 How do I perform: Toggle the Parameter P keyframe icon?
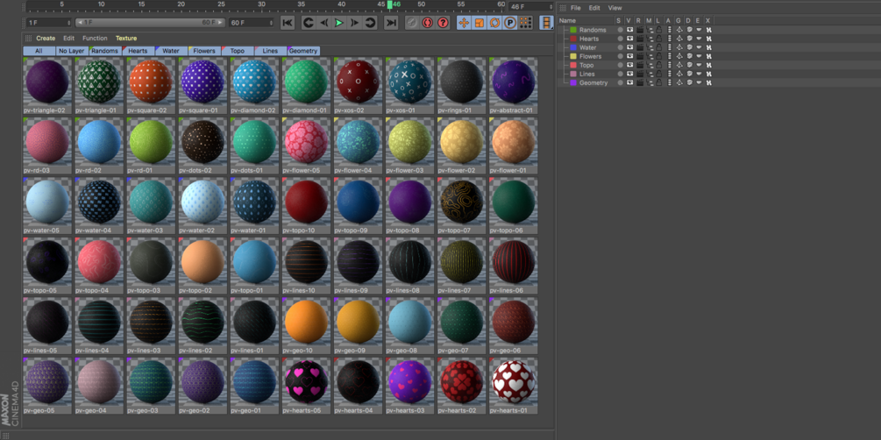point(510,23)
